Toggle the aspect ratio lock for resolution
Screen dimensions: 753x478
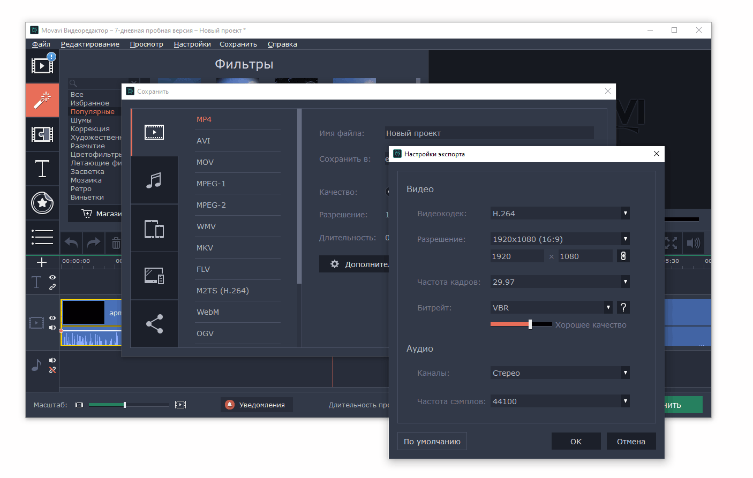(x=623, y=256)
